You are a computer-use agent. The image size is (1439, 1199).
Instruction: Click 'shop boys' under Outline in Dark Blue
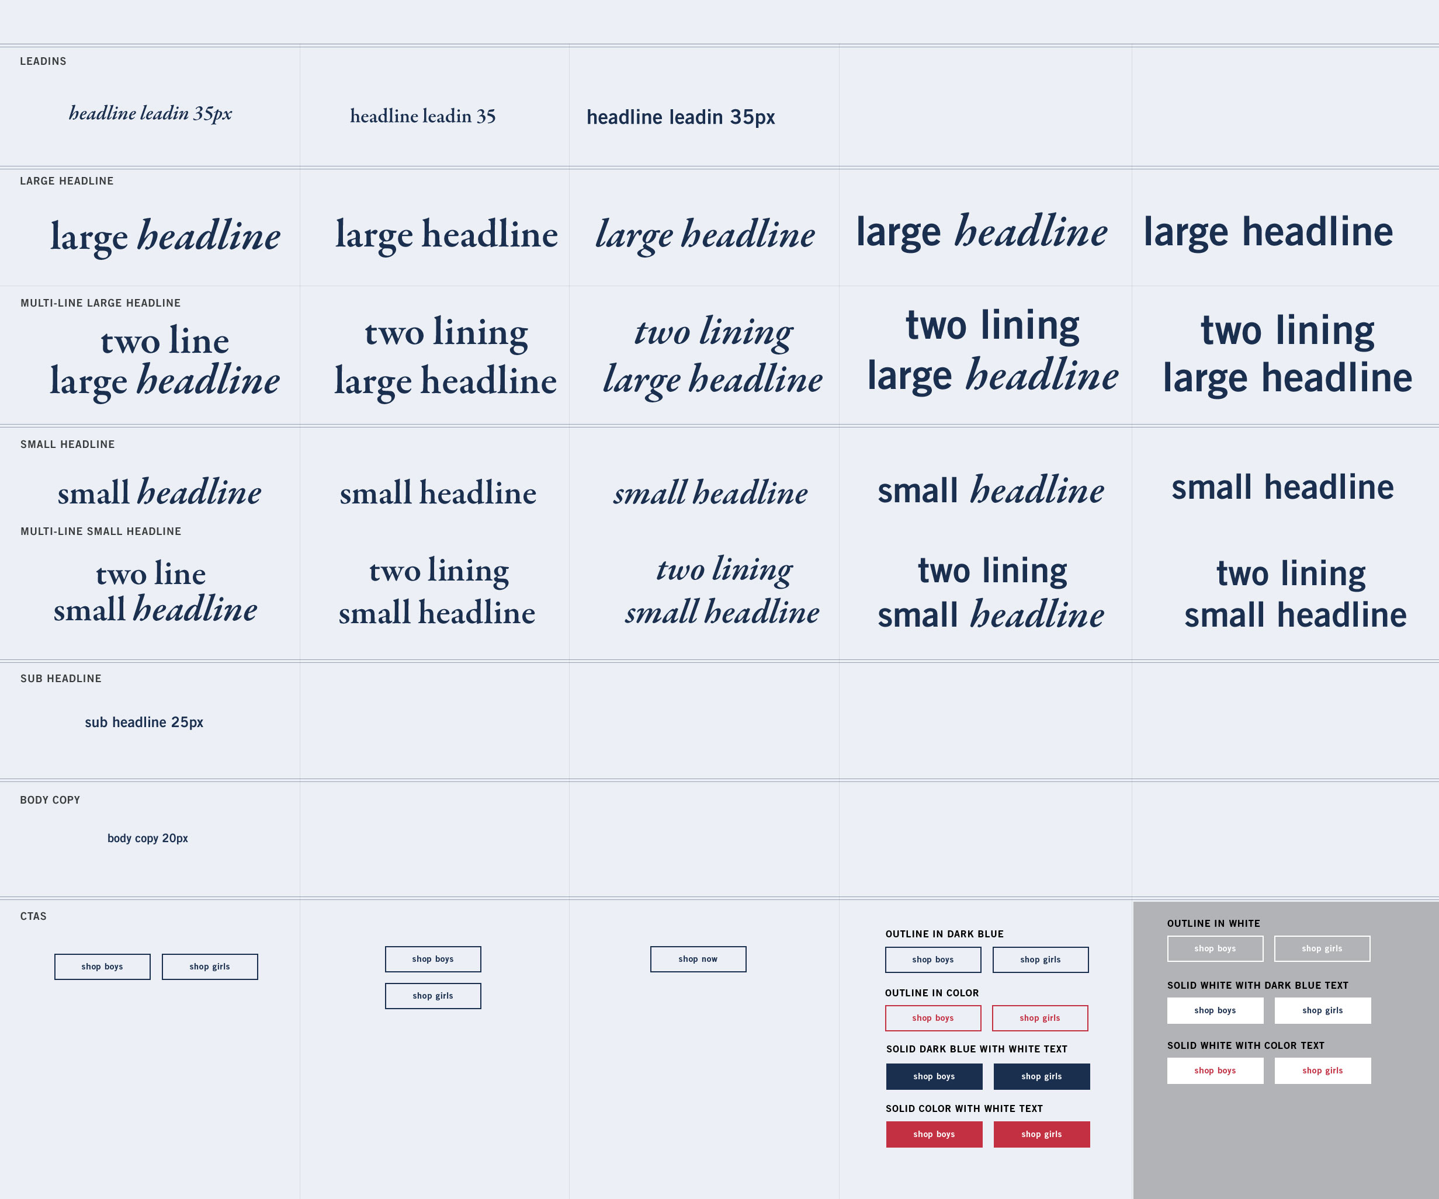933,960
